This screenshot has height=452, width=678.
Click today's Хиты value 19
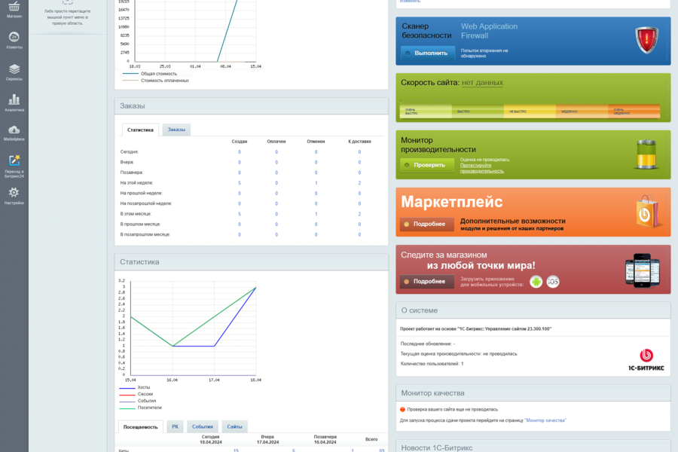click(x=236, y=450)
